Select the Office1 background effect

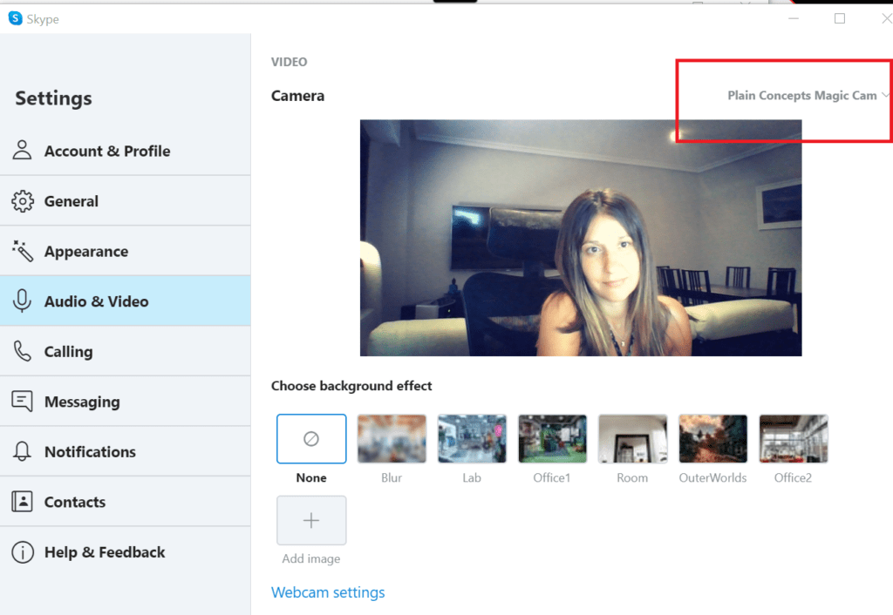[552, 438]
